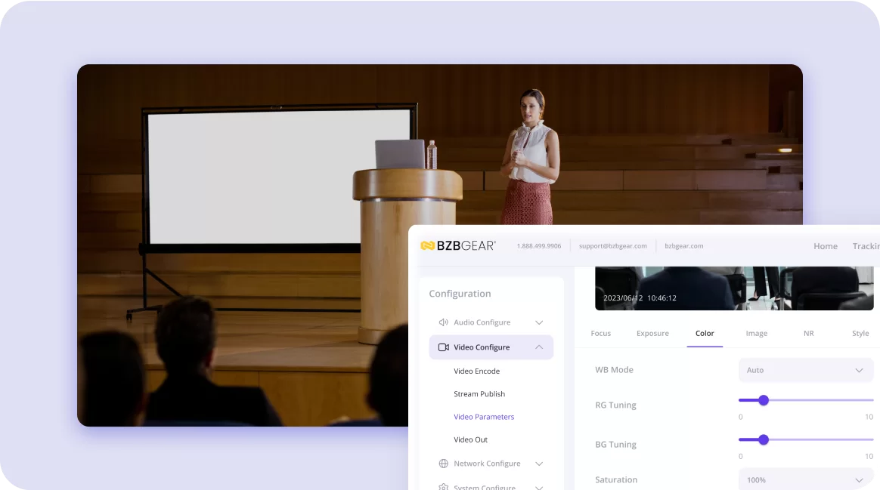
Task: Open the Saturation 100% dropdown
Action: point(806,479)
